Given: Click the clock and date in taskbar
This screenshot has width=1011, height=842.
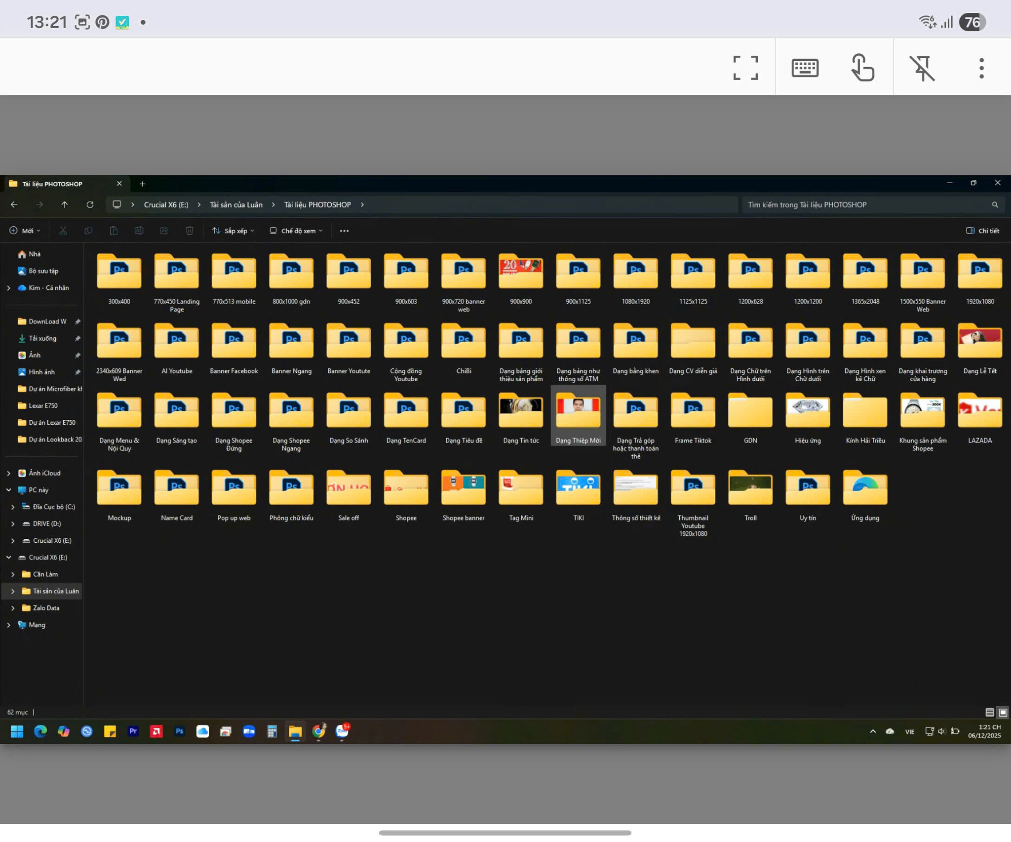Looking at the screenshot, I should point(984,731).
